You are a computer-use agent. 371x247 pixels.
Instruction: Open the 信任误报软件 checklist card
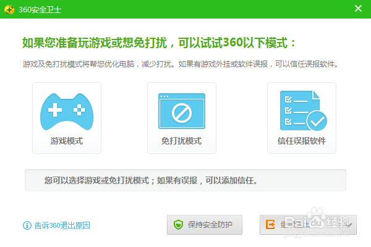pyautogui.click(x=302, y=118)
